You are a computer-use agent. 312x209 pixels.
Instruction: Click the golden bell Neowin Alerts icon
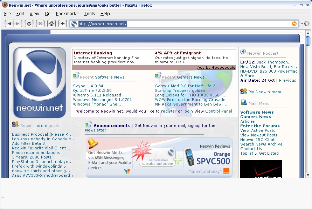click(x=93, y=143)
